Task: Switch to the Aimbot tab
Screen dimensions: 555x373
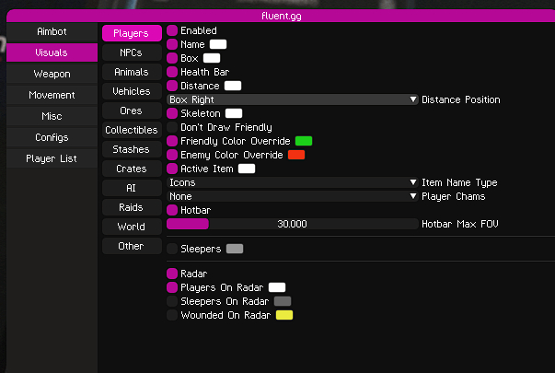Action: pyautogui.click(x=52, y=31)
